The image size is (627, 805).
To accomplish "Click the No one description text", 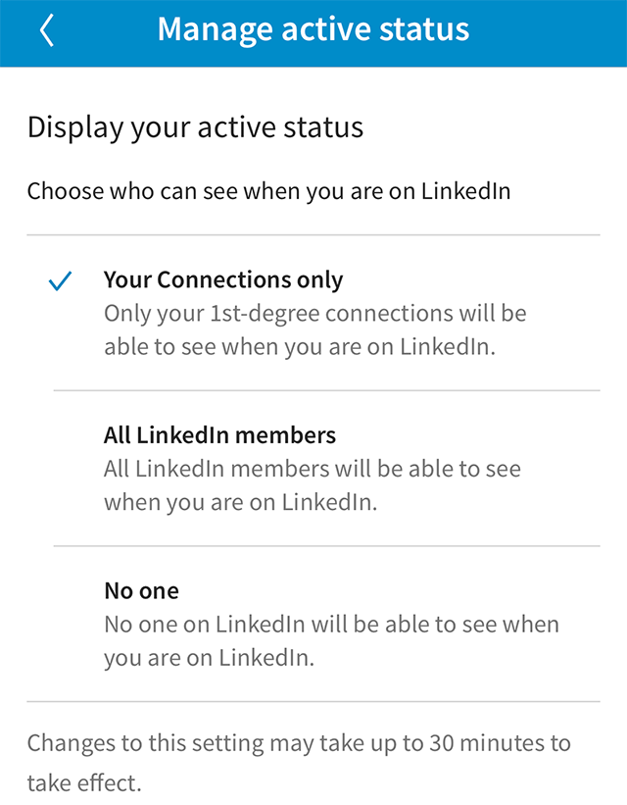I will (x=329, y=640).
